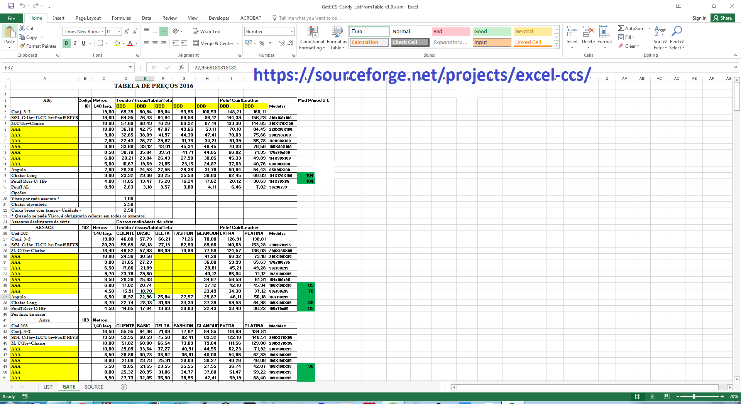741x404 pixels.
Task: Open the Formulas ribbon tab
Action: point(121,18)
